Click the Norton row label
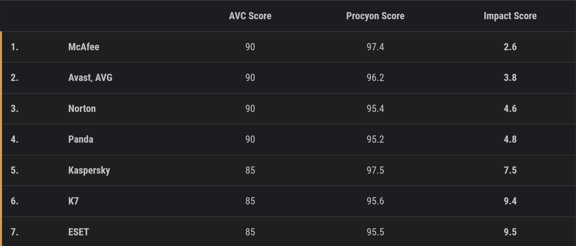The image size is (576, 246). coord(82,109)
